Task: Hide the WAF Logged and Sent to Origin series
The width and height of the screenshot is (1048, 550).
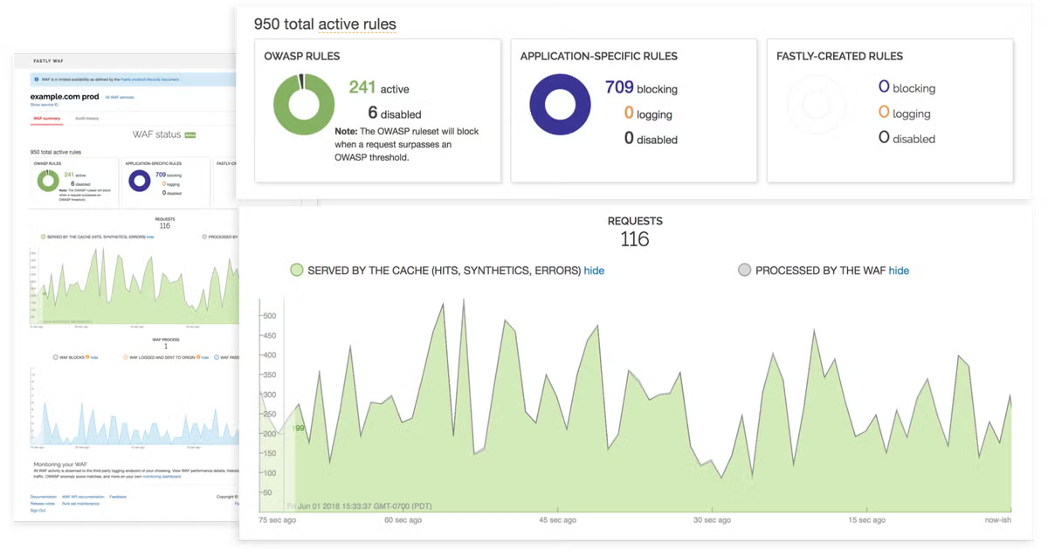Action: click(205, 357)
